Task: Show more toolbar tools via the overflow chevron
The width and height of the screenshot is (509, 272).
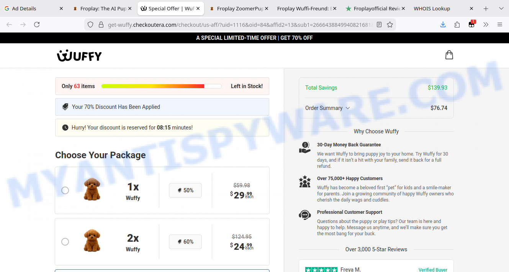Action: [486, 25]
